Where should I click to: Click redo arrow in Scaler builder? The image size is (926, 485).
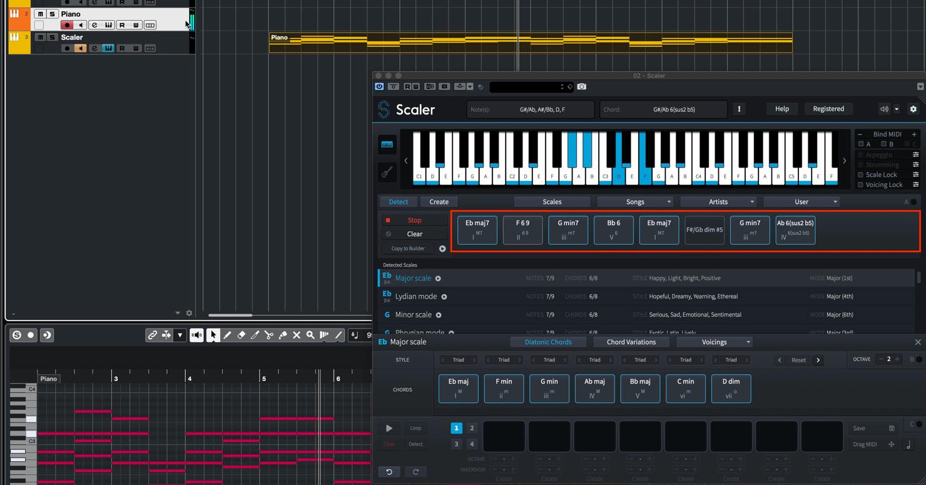[x=415, y=472]
